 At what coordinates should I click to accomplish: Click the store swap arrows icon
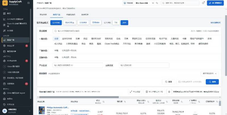click(157, 3)
